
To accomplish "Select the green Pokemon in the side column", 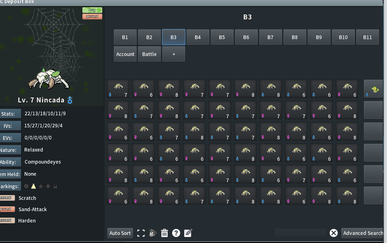I will click(x=373, y=89).
